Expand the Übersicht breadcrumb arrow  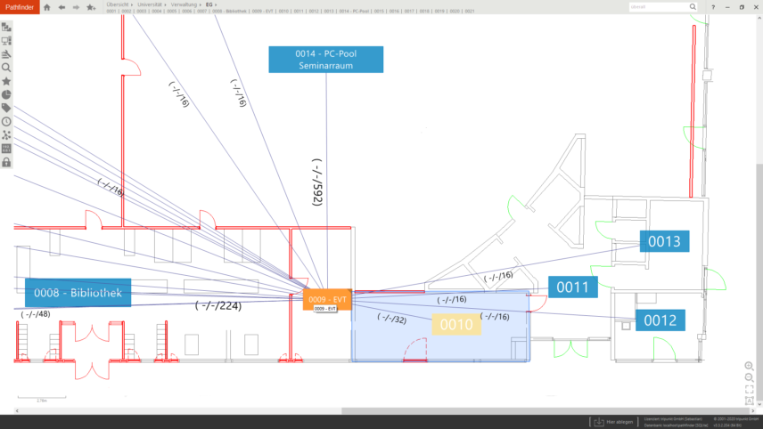coord(132,4)
